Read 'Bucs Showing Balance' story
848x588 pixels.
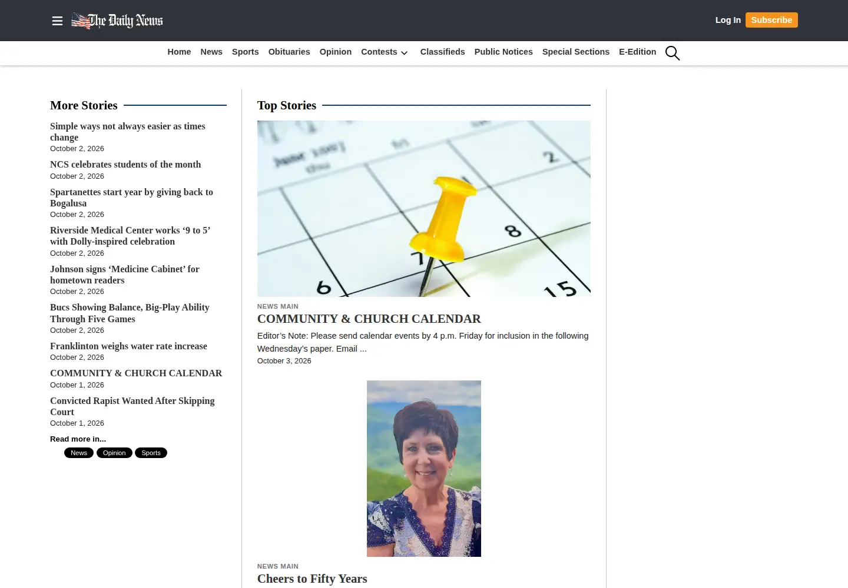pos(130,313)
